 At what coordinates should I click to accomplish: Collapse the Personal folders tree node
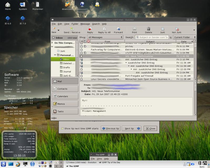[x=55, y=55]
